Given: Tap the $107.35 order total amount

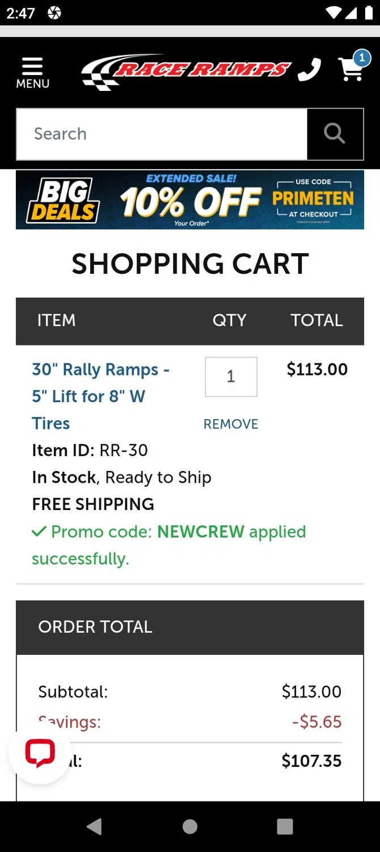Looking at the screenshot, I should coord(311,761).
